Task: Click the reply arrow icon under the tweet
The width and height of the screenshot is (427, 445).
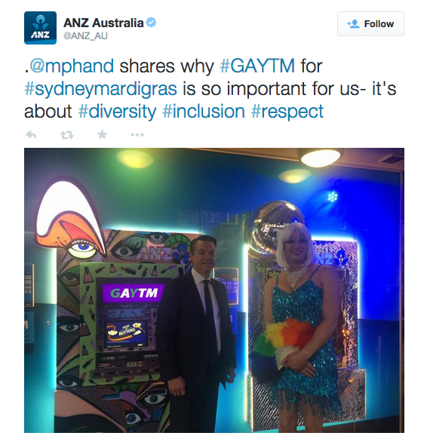Action: tap(31, 134)
